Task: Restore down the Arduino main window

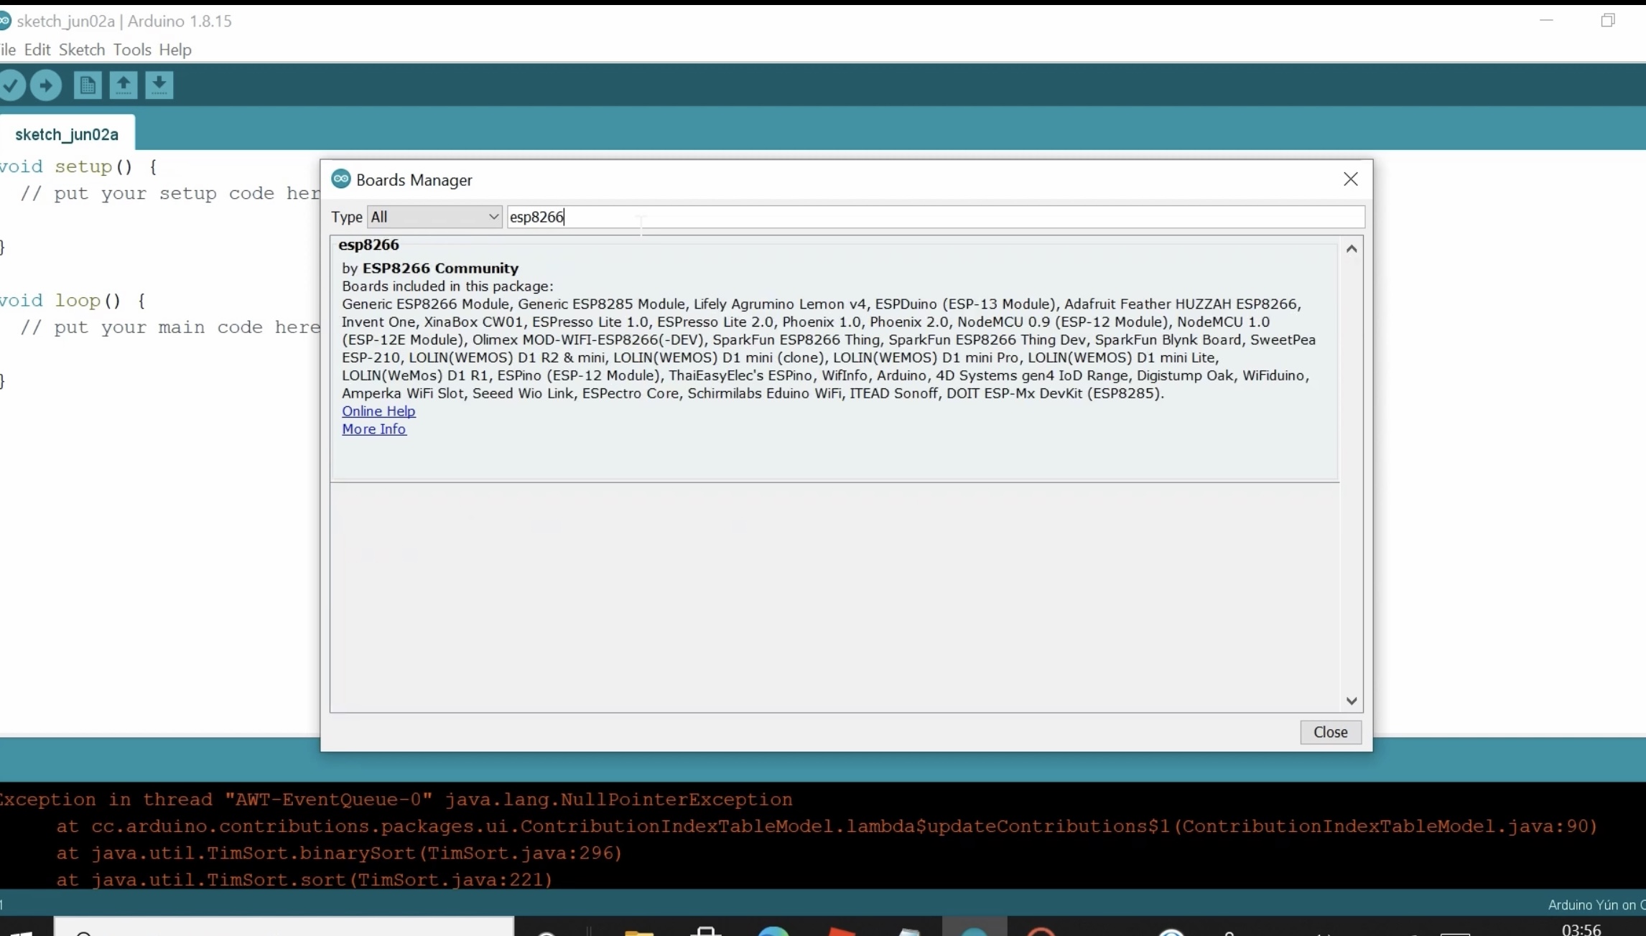Action: (x=1608, y=20)
